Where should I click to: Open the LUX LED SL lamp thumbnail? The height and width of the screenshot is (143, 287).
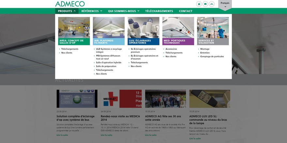tap(210, 99)
